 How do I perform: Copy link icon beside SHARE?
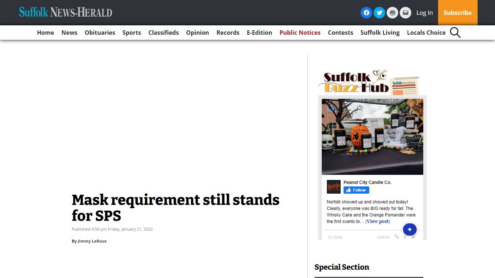coord(397,237)
